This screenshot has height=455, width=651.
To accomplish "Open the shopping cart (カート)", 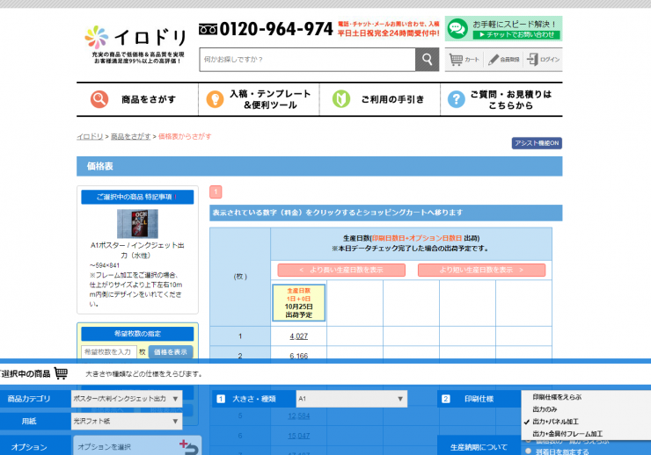I will (464, 60).
